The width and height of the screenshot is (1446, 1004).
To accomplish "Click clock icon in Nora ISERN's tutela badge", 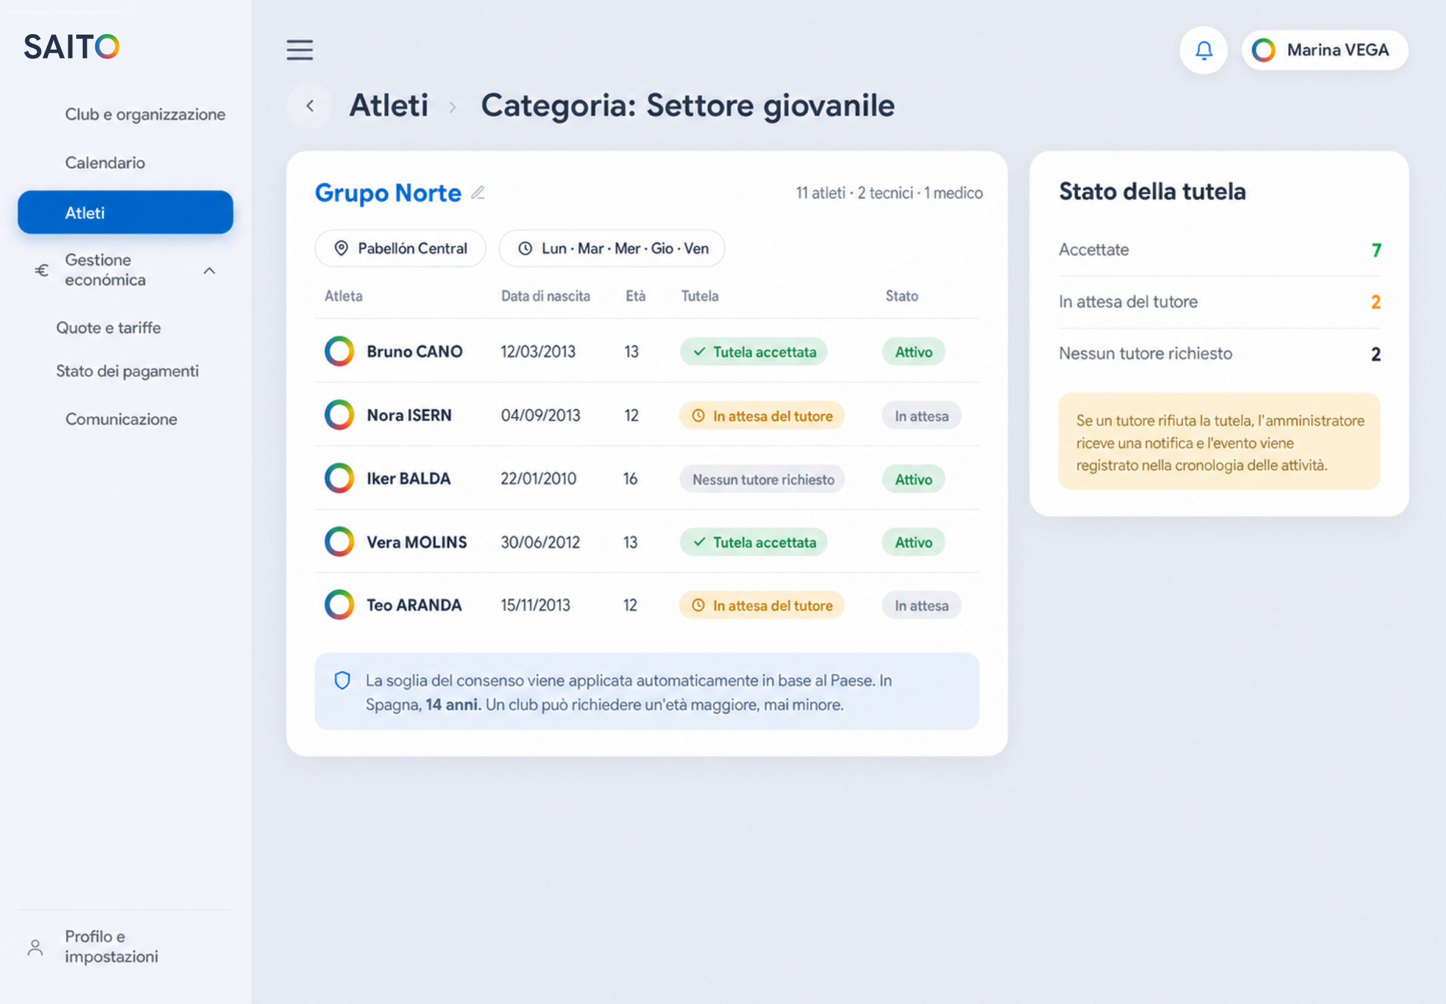I will pyautogui.click(x=698, y=416).
